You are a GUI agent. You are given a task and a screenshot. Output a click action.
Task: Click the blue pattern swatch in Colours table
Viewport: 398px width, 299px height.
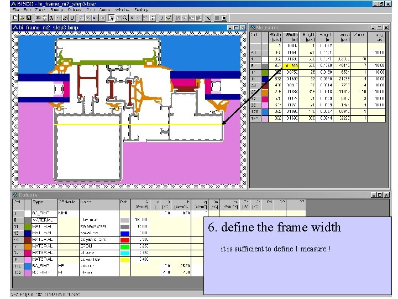(x=125, y=233)
